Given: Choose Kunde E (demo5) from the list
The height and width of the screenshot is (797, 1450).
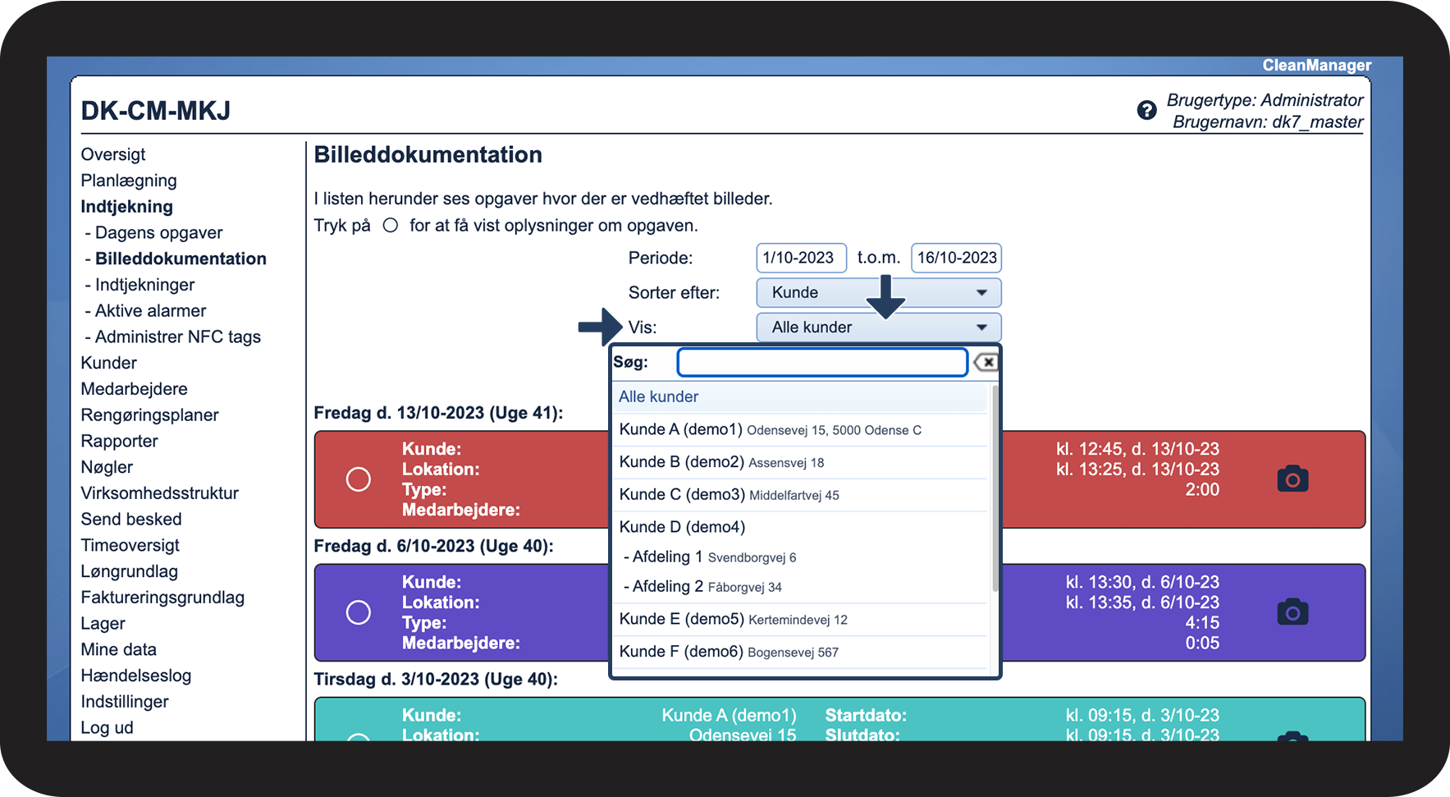Looking at the screenshot, I should coord(800,619).
